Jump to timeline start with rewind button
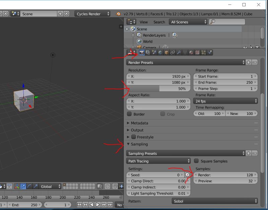The height and width of the screenshot is (210, 268). [x=79, y=204]
